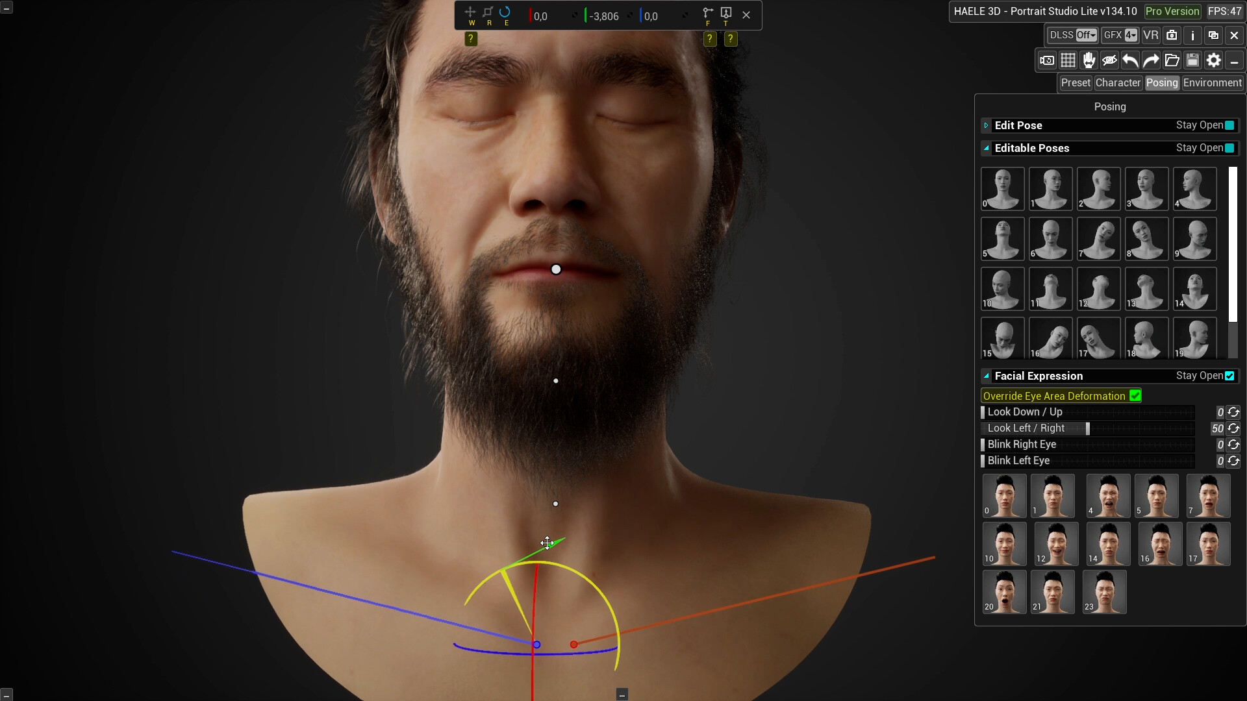Reset the Blink Left Eye value

[1233, 461]
